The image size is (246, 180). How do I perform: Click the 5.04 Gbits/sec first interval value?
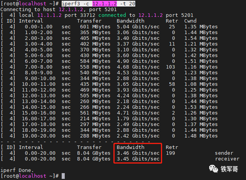pyautogui.click(x=138, y=27)
